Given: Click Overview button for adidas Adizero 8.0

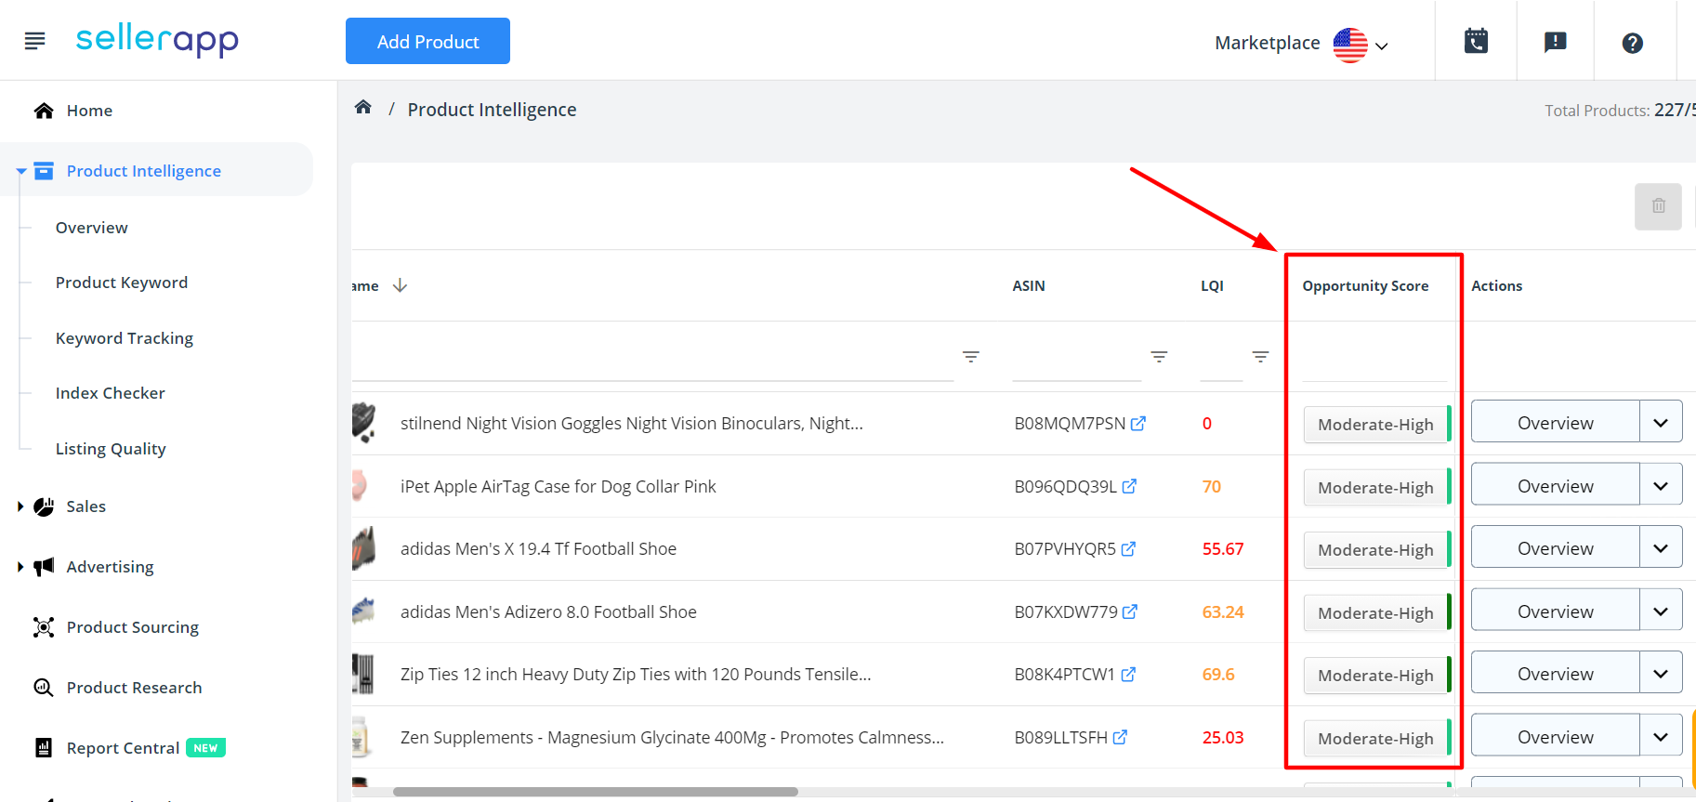Looking at the screenshot, I should [x=1555, y=611].
